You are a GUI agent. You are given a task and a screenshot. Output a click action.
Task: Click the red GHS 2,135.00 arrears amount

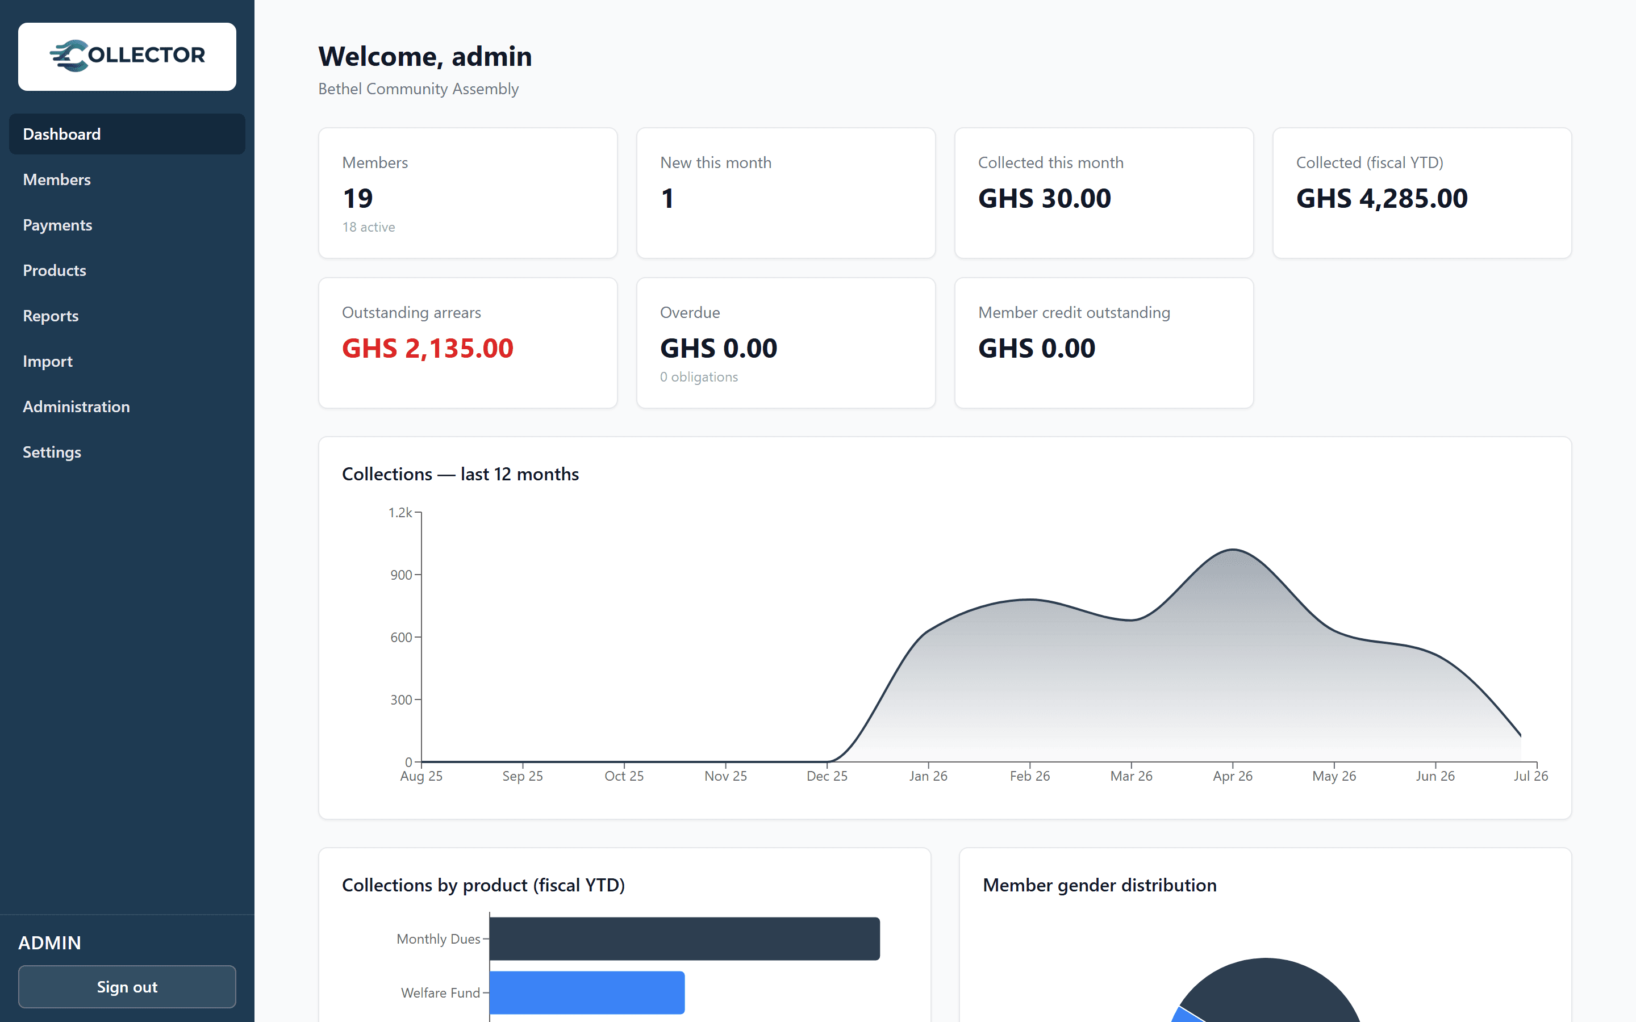tap(427, 348)
